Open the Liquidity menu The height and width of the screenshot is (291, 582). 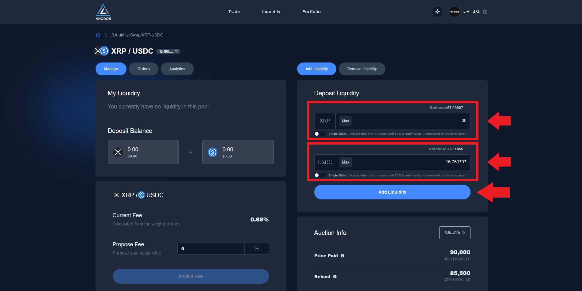click(x=271, y=12)
